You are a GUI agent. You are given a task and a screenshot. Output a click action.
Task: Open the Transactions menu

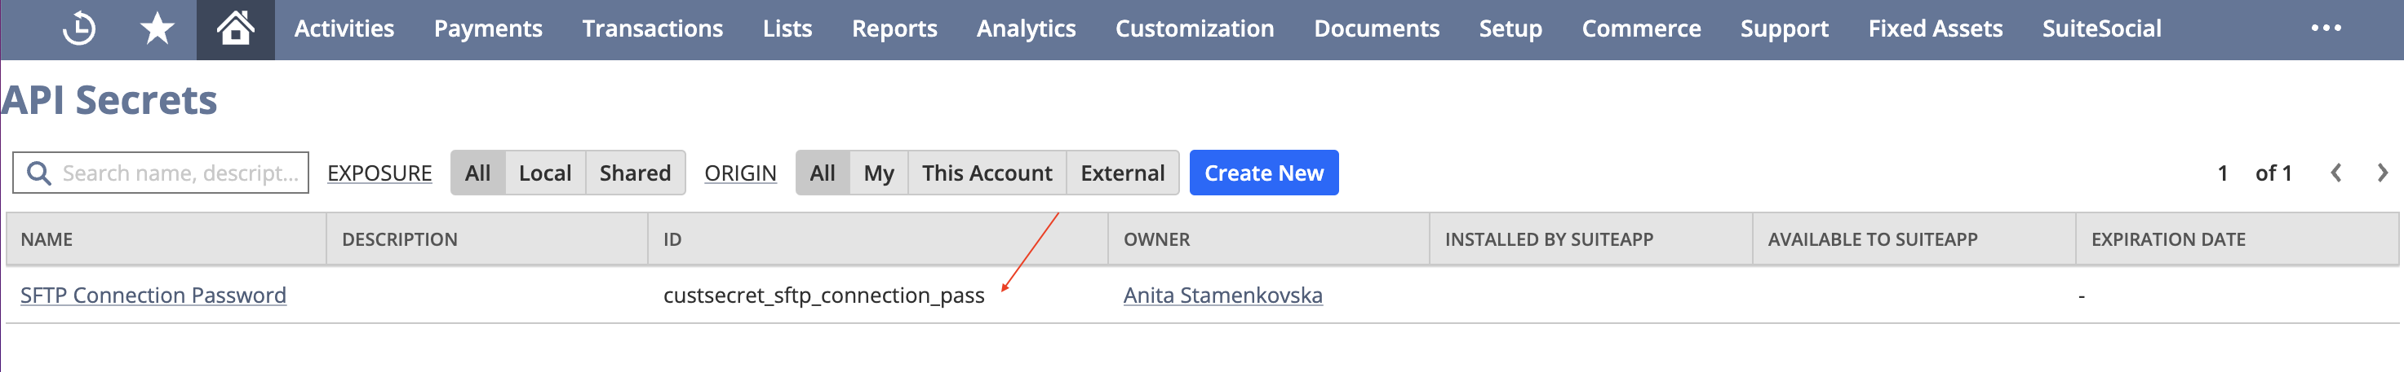point(652,28)
